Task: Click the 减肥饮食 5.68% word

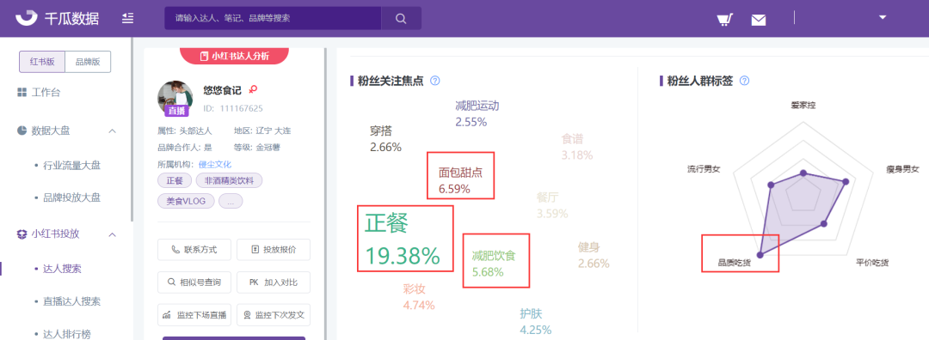Action: (494, 264)
